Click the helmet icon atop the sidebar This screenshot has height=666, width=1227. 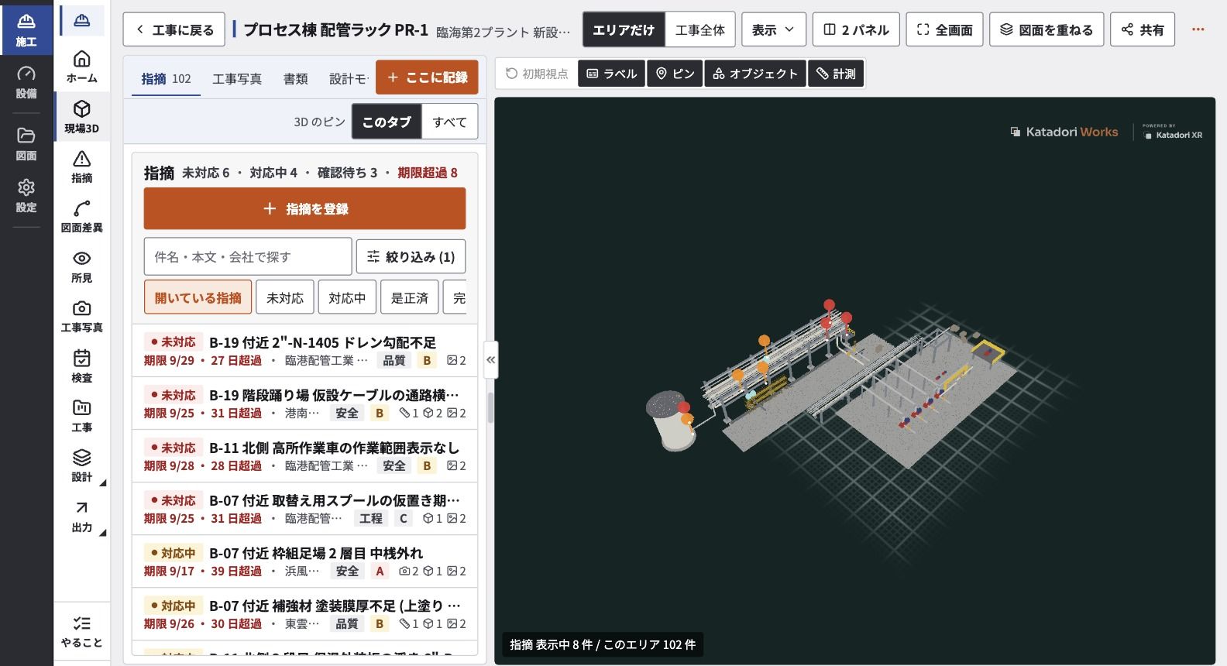81,21
